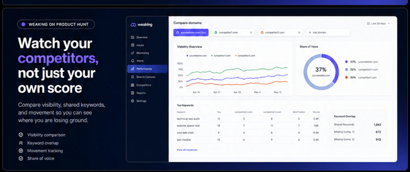Click the Best Position column header
This screenshot has height=172, width=410.
point(299,112)
